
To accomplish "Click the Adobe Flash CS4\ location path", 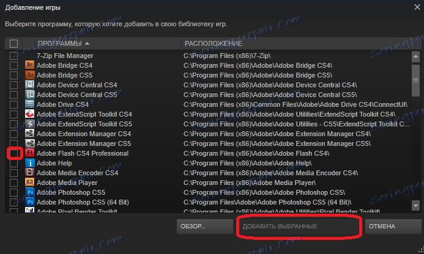I will [256, 153].
